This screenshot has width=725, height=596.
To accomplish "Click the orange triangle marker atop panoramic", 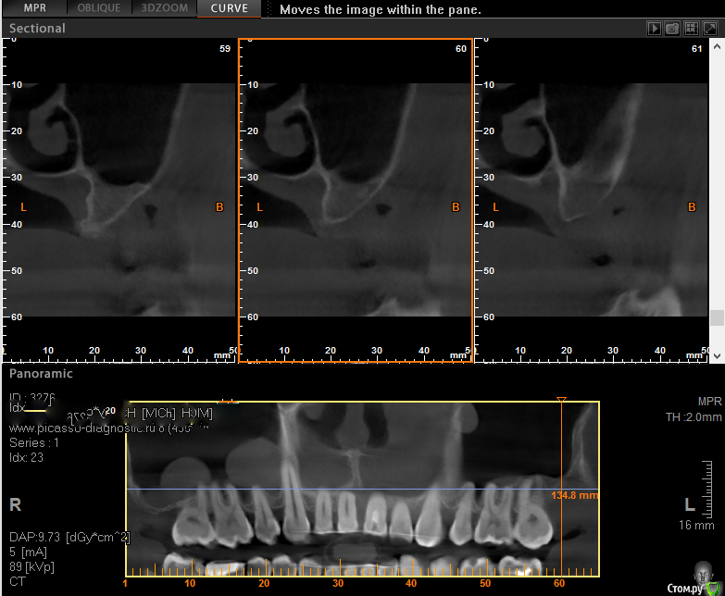I will coord(560,400).
